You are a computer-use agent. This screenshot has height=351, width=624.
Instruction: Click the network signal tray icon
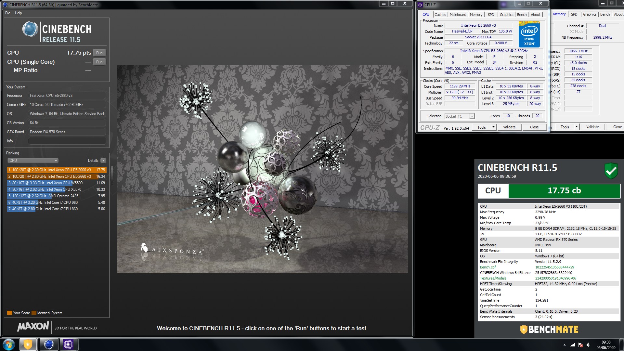pyautogui.click(x=573, y=345)
